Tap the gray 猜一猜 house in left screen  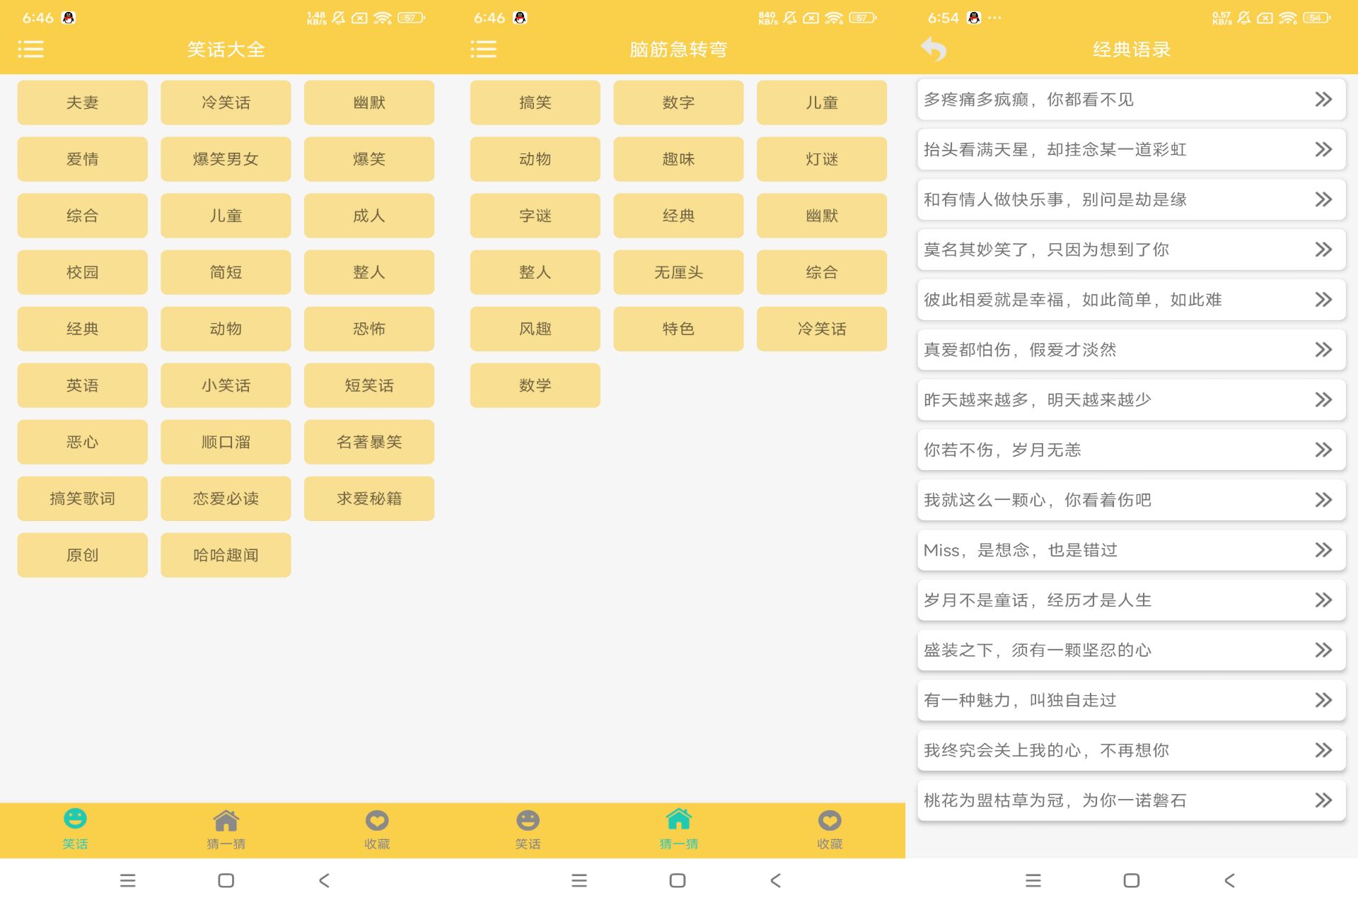pos(226,820)
